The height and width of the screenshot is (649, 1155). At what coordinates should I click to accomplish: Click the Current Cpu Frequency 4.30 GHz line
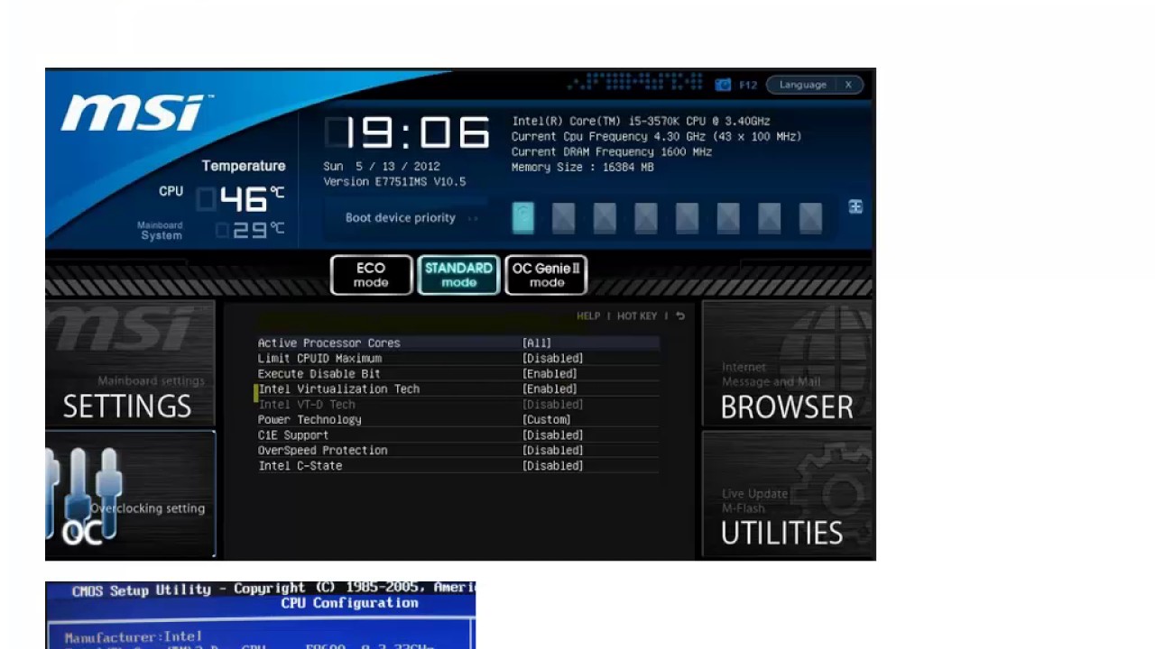tap(656, 137)
